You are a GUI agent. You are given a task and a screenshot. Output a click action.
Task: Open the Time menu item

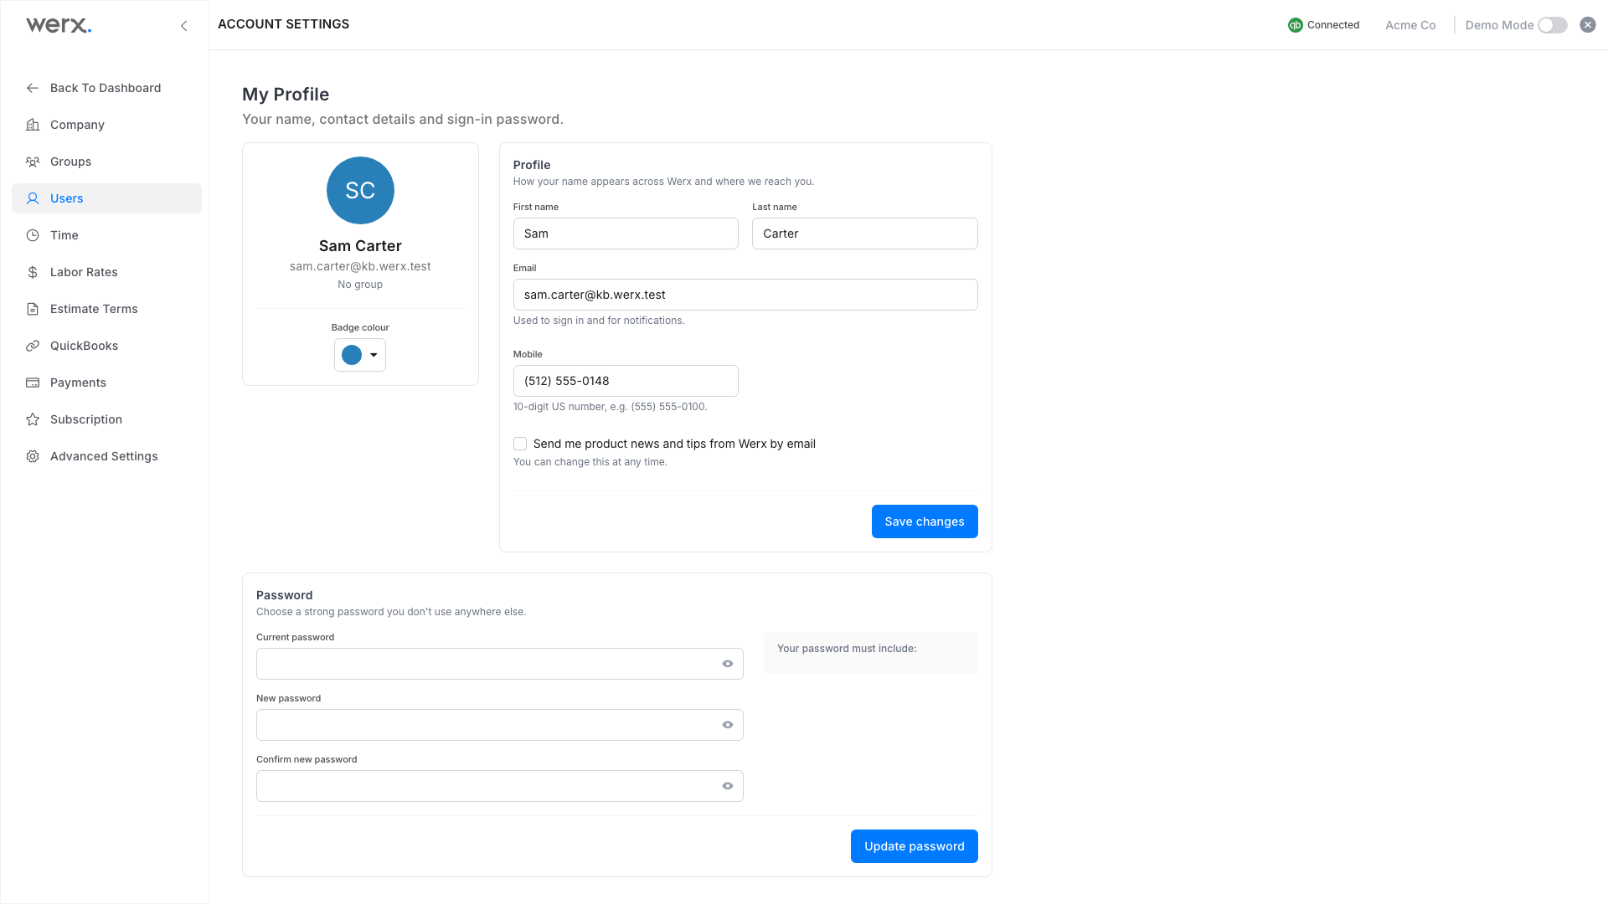click(106, 235)
